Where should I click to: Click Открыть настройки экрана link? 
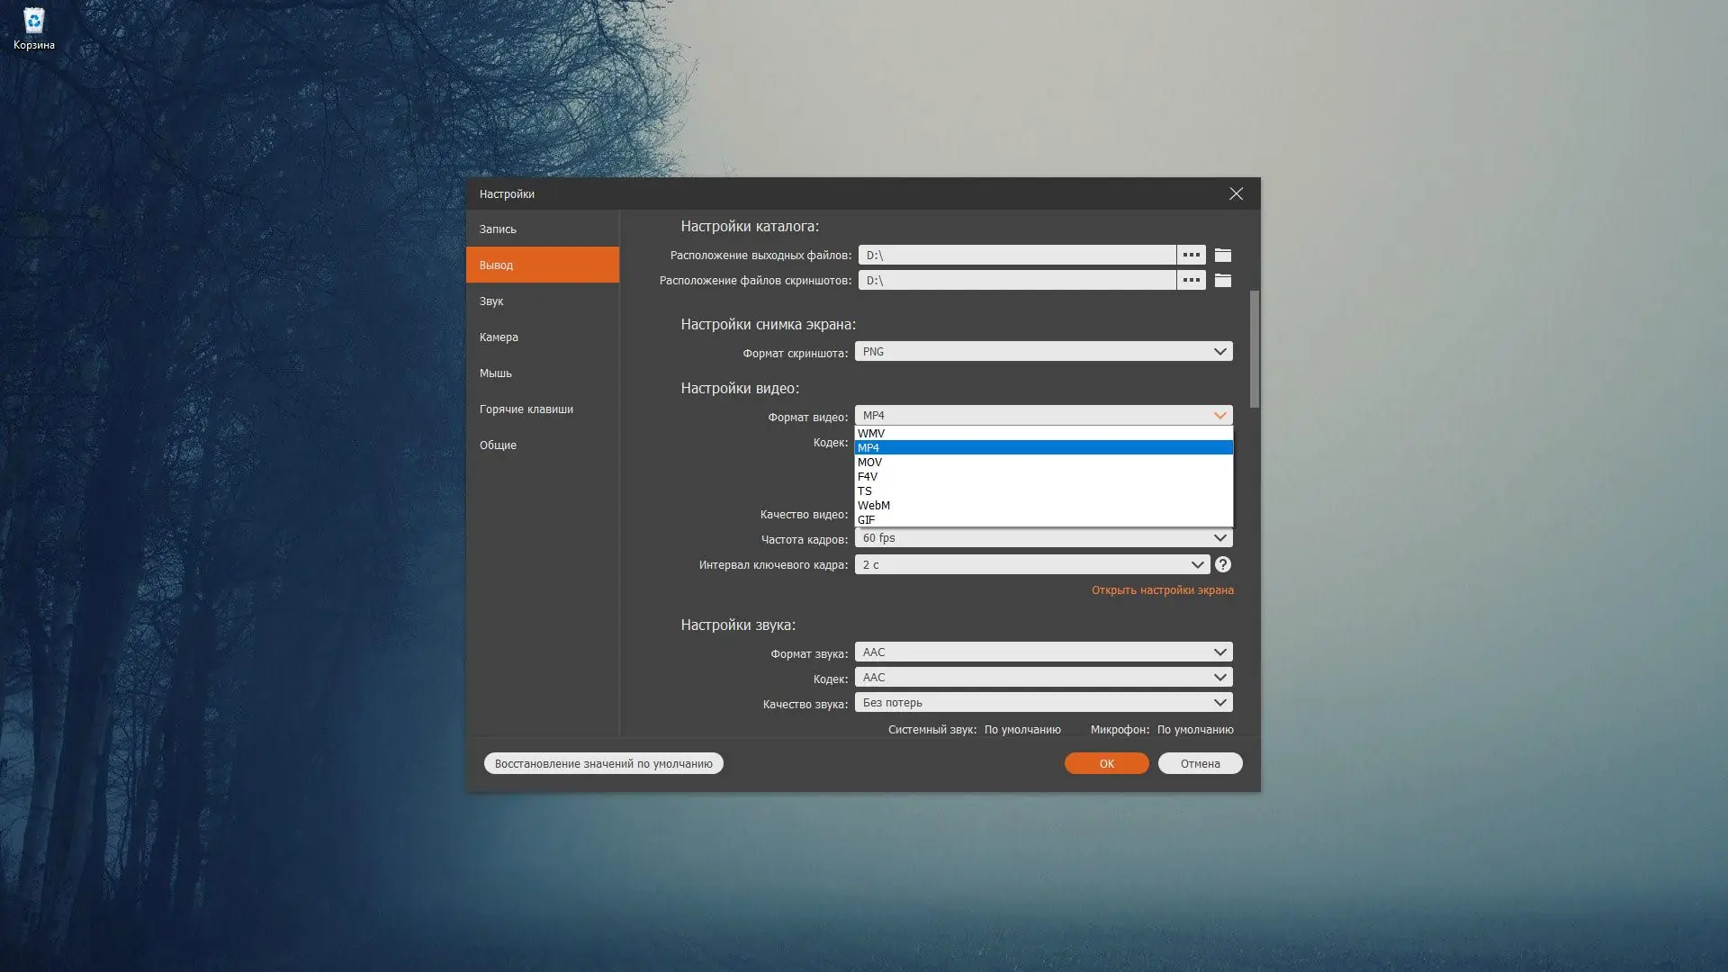[x=1162, y=590]
